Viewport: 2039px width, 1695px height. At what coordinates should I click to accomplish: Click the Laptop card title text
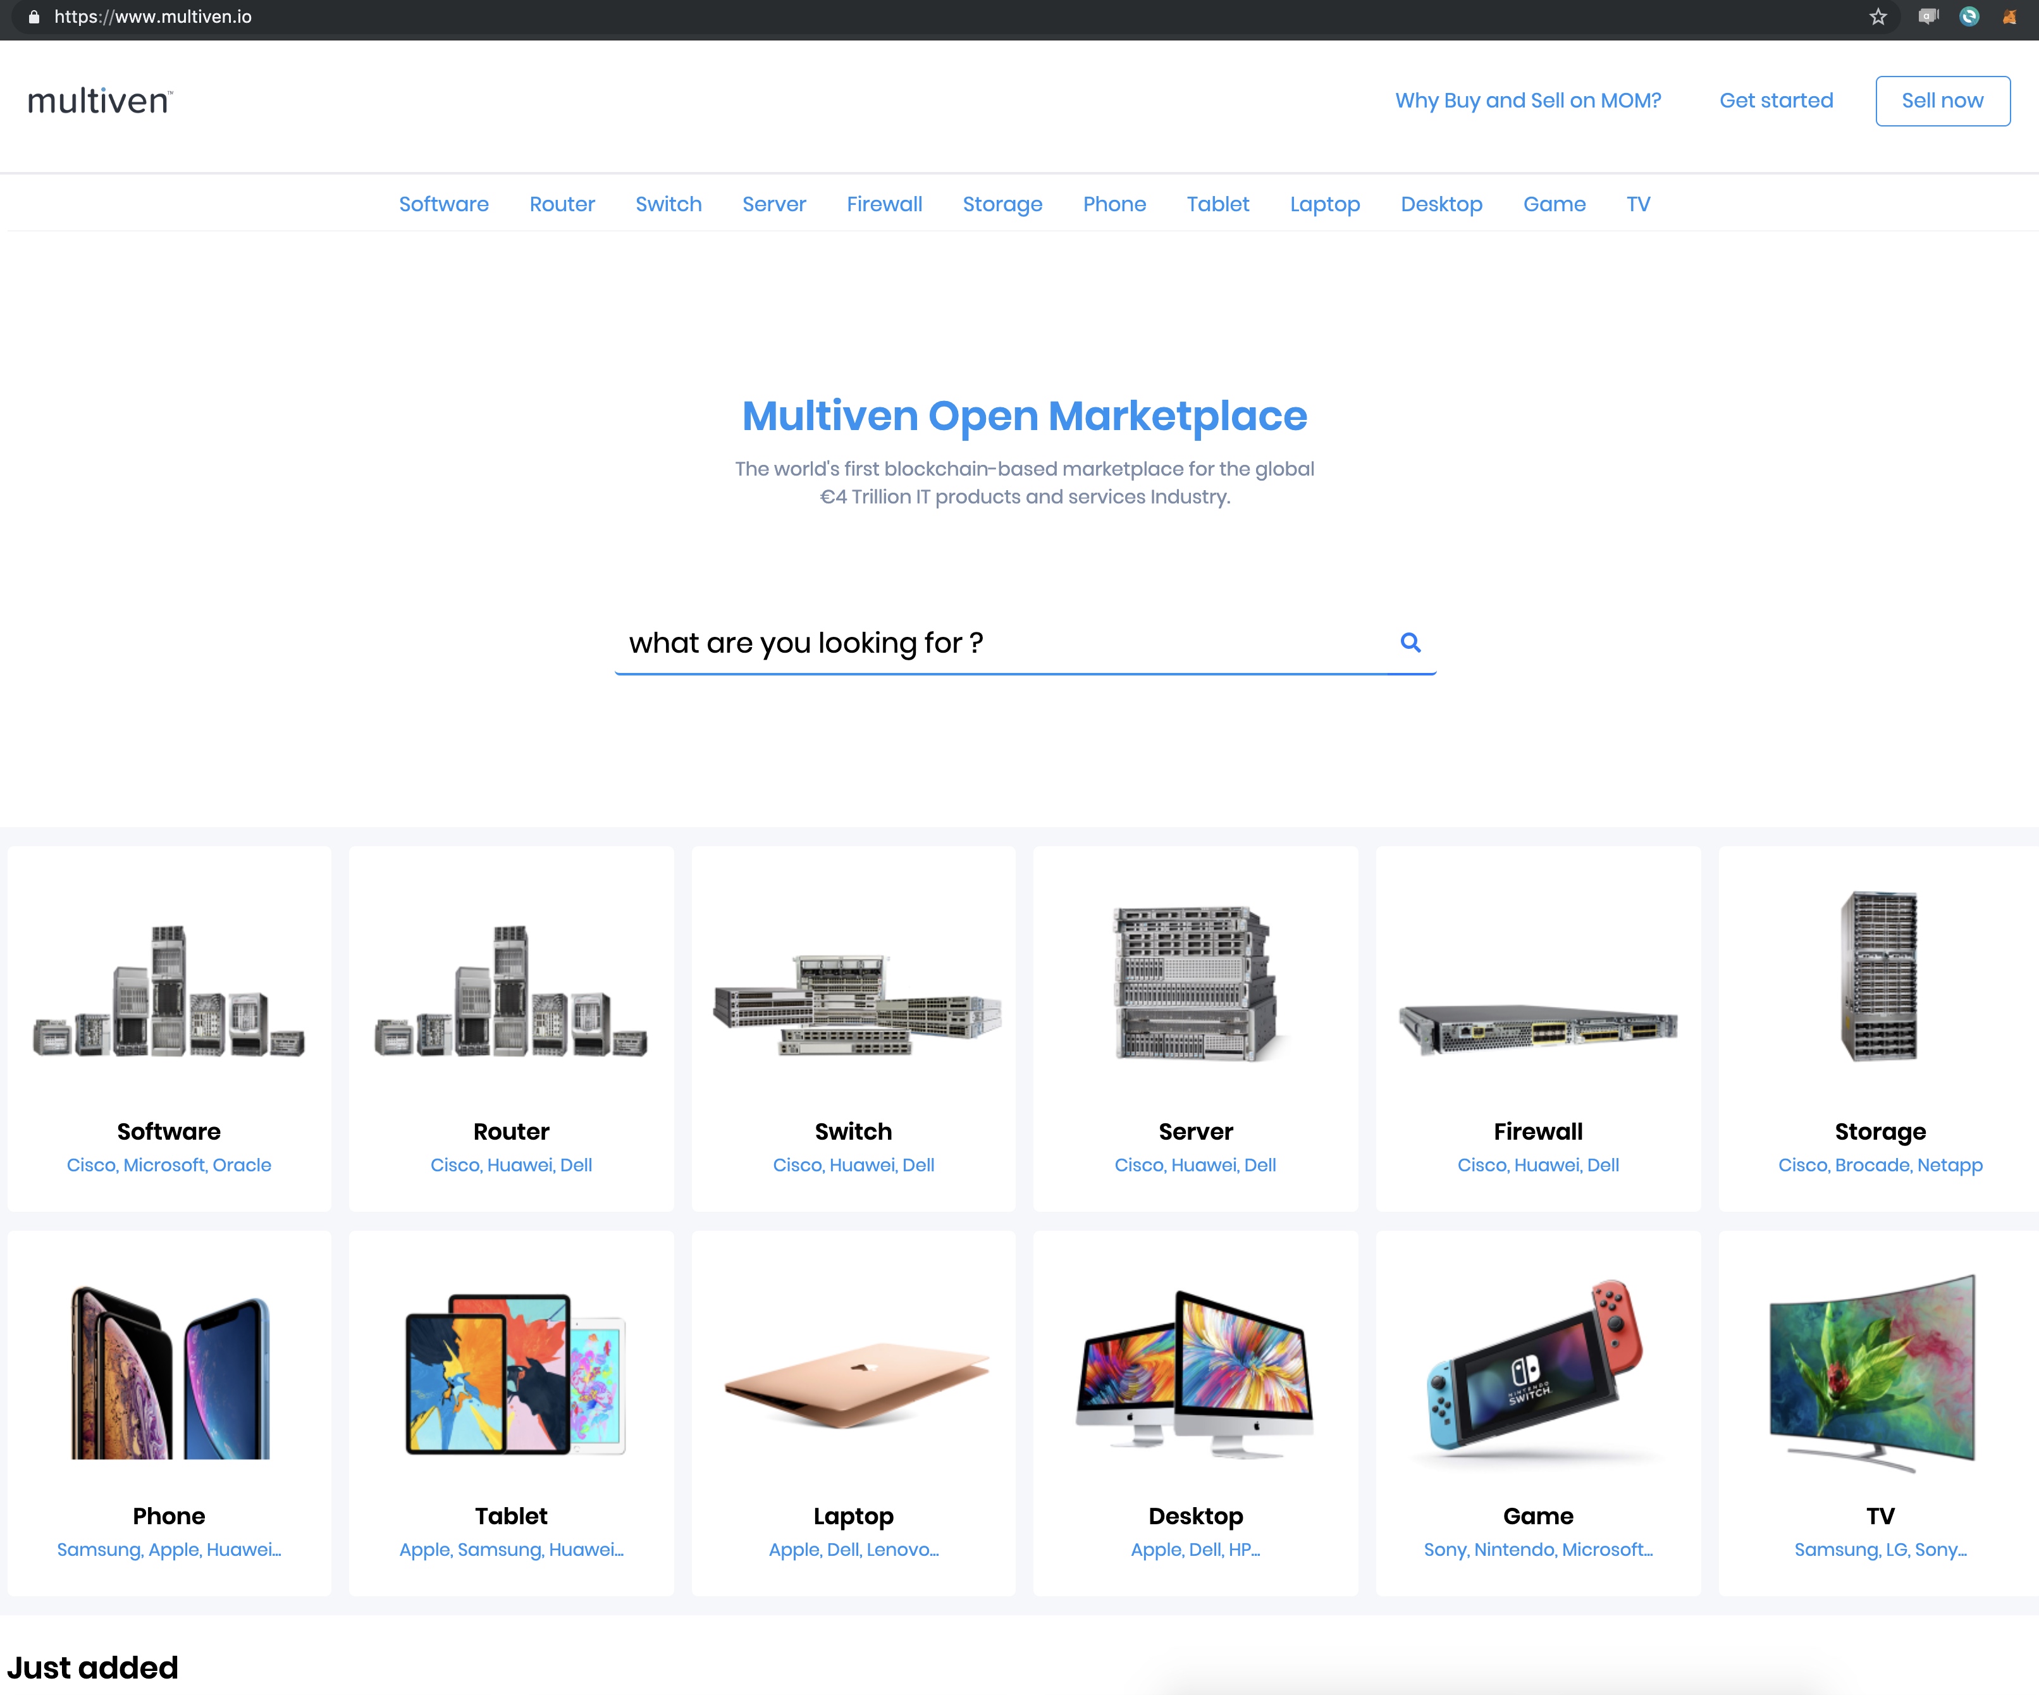click(853, 1517)
